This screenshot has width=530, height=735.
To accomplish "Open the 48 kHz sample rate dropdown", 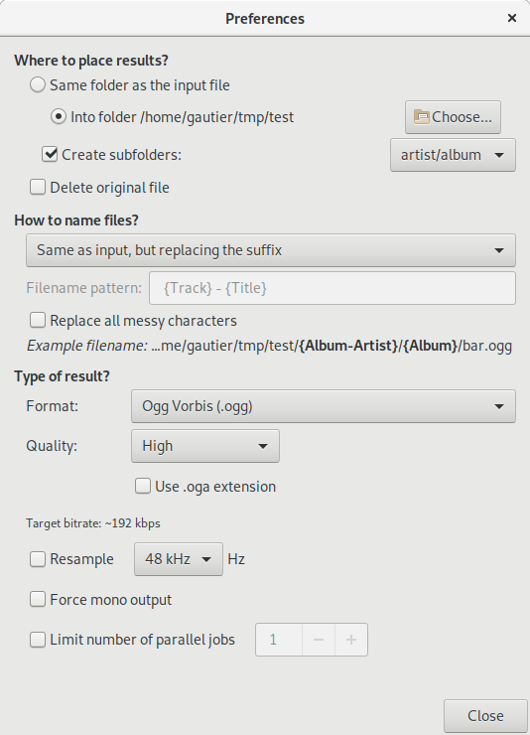I will point(179,559).
